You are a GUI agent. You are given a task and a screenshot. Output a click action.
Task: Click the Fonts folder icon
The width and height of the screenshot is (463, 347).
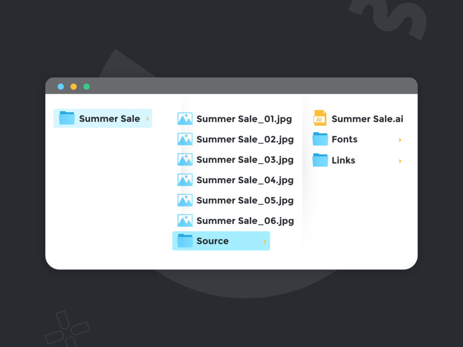pos(320,139)
